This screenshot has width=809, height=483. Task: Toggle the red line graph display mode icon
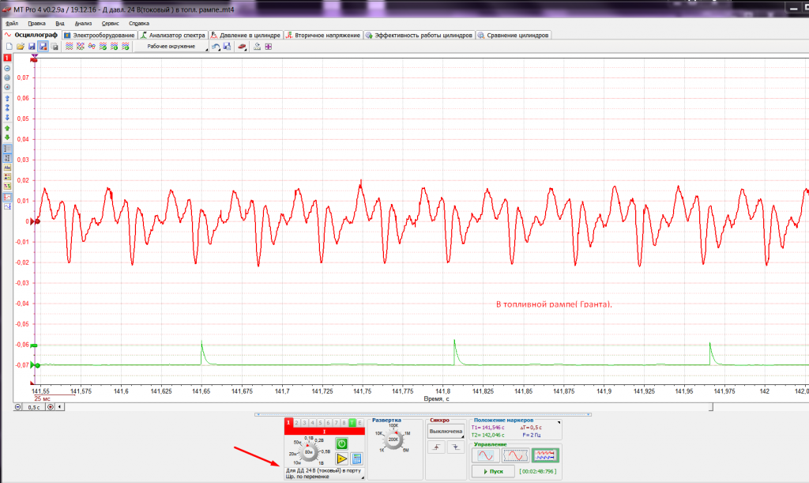point(7,197)
